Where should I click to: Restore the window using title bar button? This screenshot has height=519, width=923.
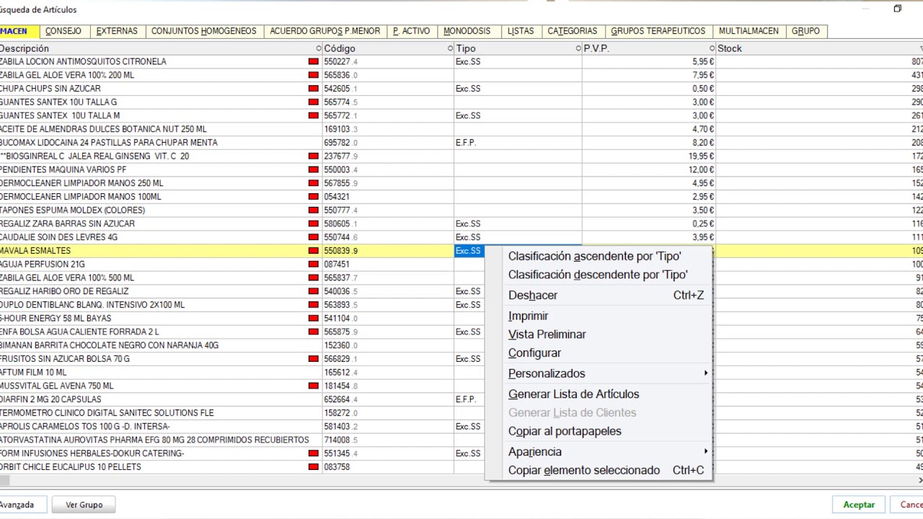898,9
